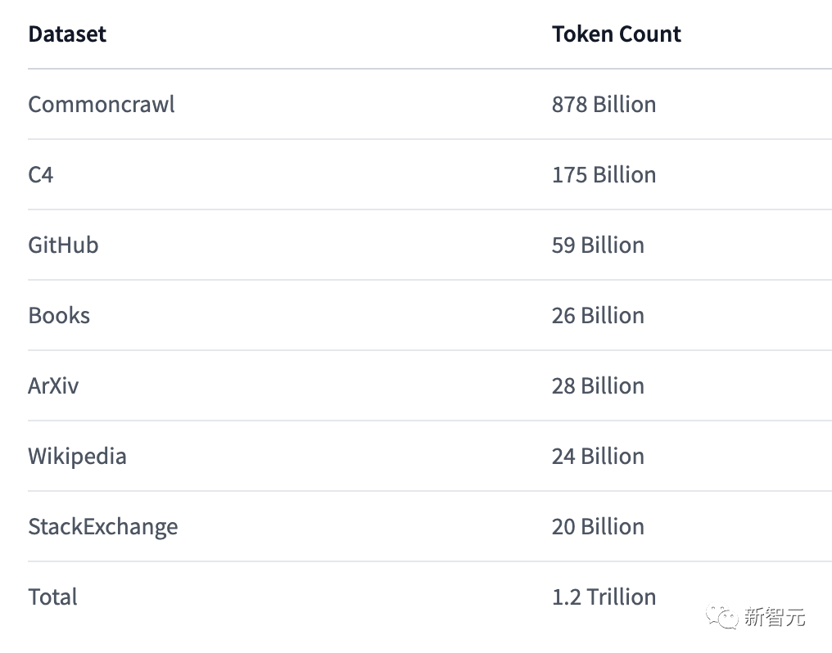Click the 26 Billion token value
This screenshot has height=653, width=832.
pos(598,316)
